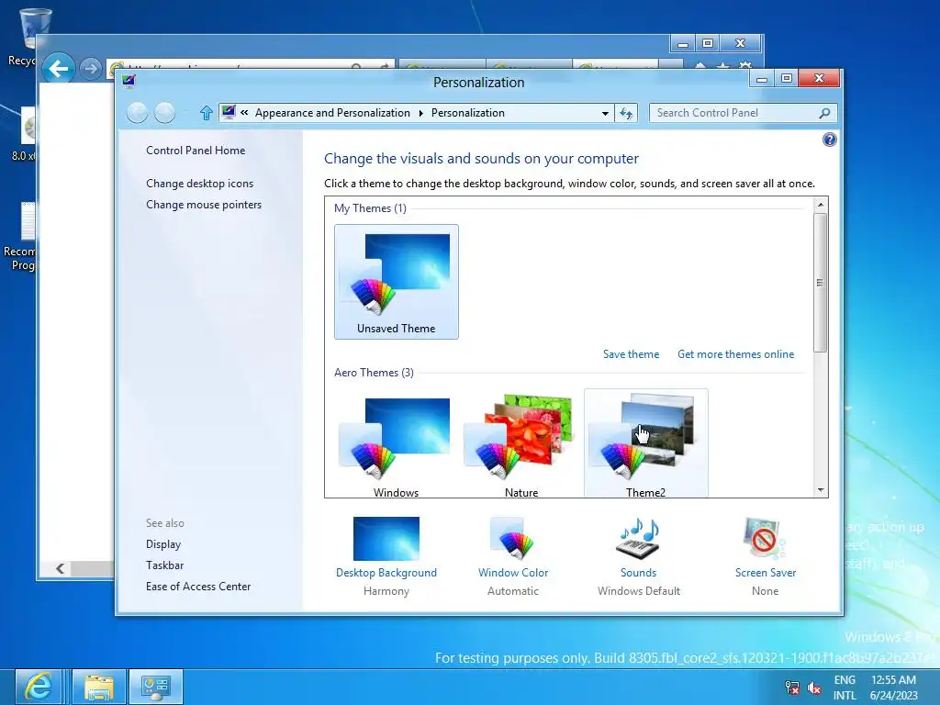Click Back button in Personalization window
This screenshot has height=705, width=940.
138,113
